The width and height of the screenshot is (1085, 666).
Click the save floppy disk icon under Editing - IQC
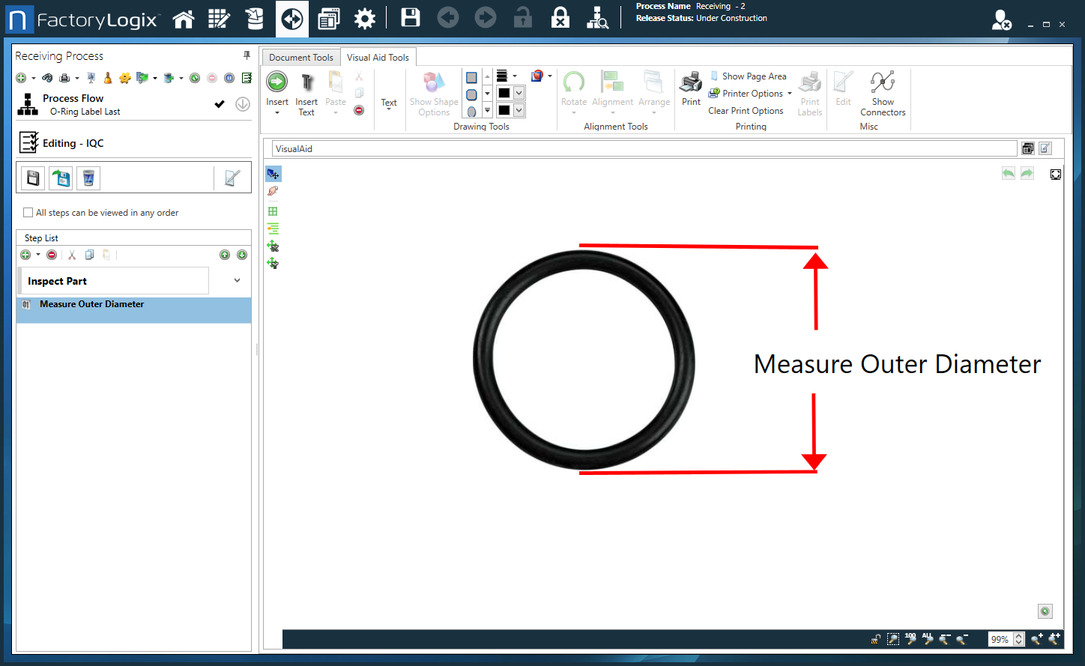click(32, 178)
